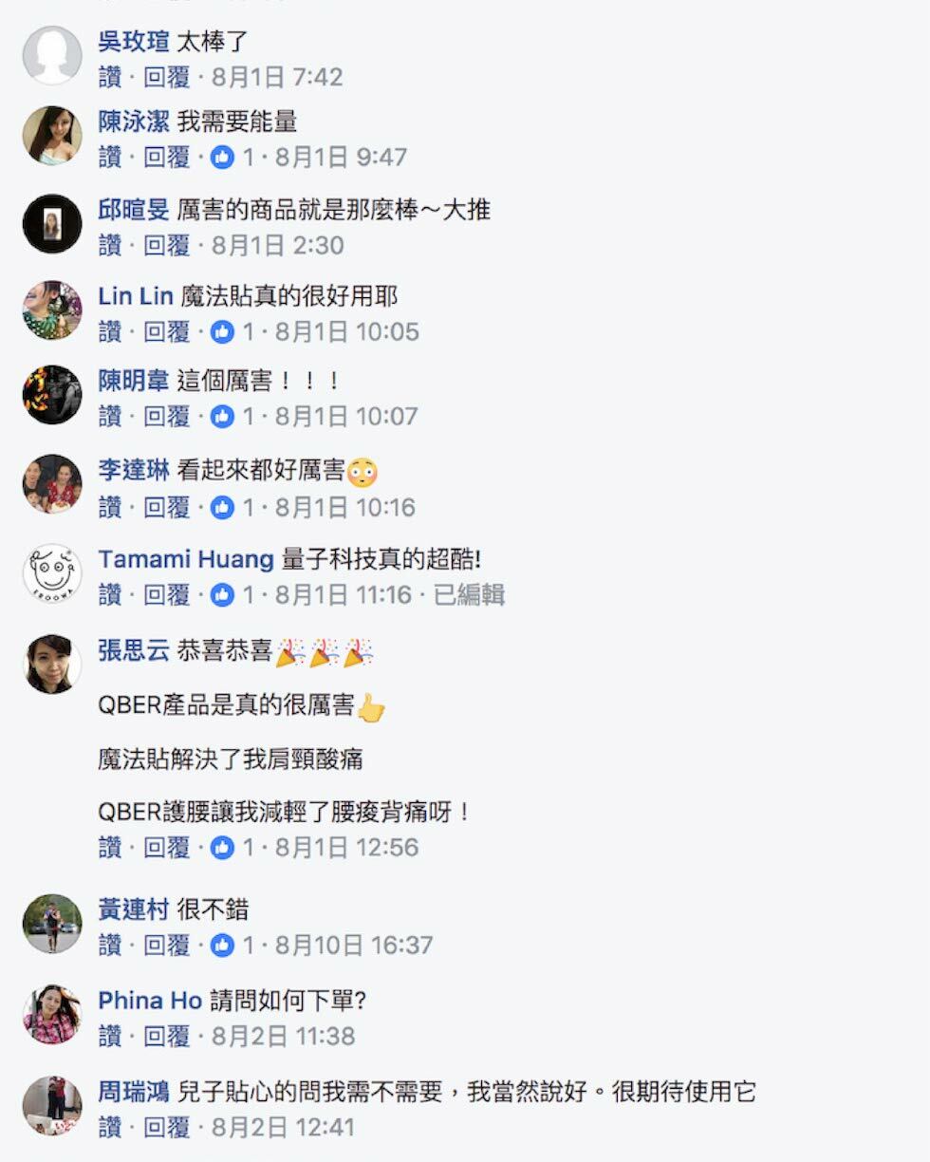Click the like reaction icon under 陳明韋's comment
Screen dimensions: 930x1162
click(x=222, y=416)
